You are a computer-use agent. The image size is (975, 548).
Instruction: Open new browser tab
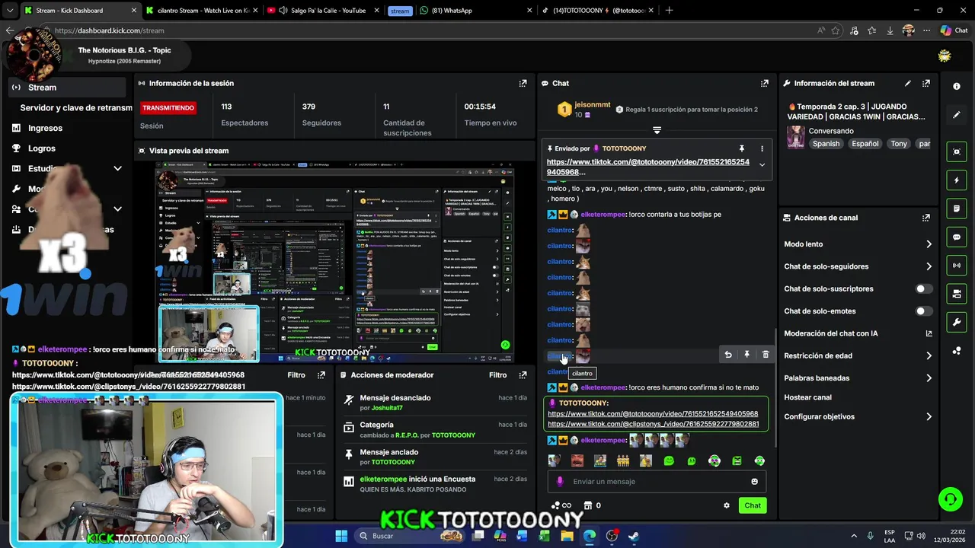click(x=670, y=11)
